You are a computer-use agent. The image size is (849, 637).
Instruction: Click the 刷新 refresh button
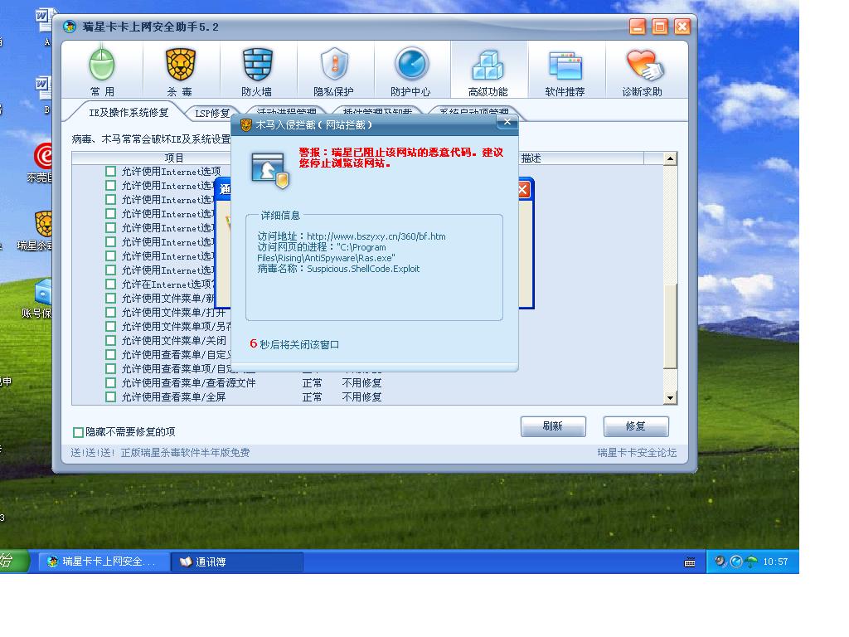coord(553,426)
